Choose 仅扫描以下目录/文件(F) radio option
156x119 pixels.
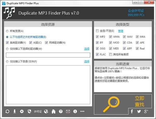coord(7,62)
